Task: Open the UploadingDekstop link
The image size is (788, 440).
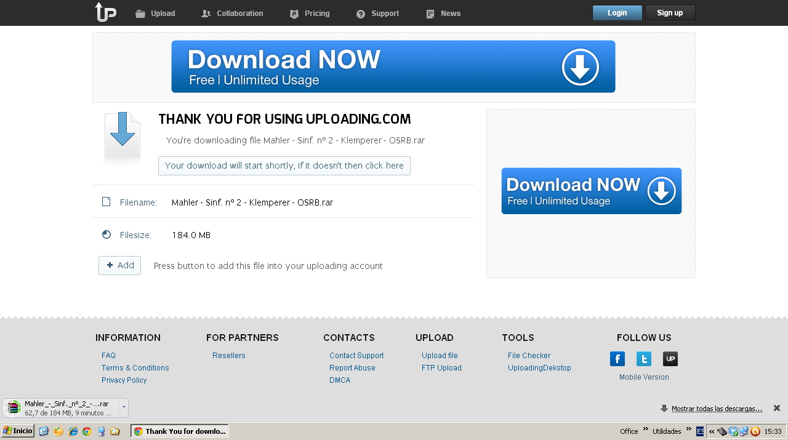Action: tap(539, 368)
